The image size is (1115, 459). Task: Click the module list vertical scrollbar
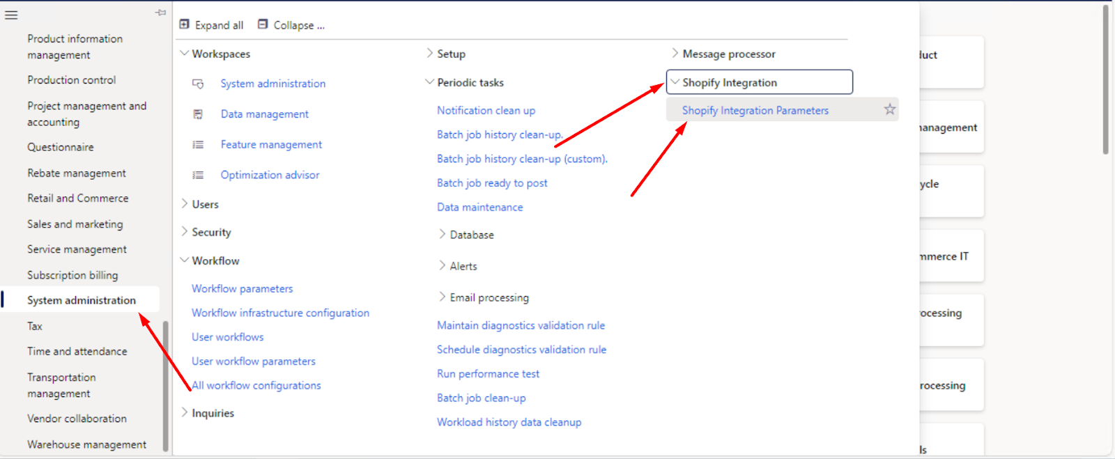pos(165,387)
